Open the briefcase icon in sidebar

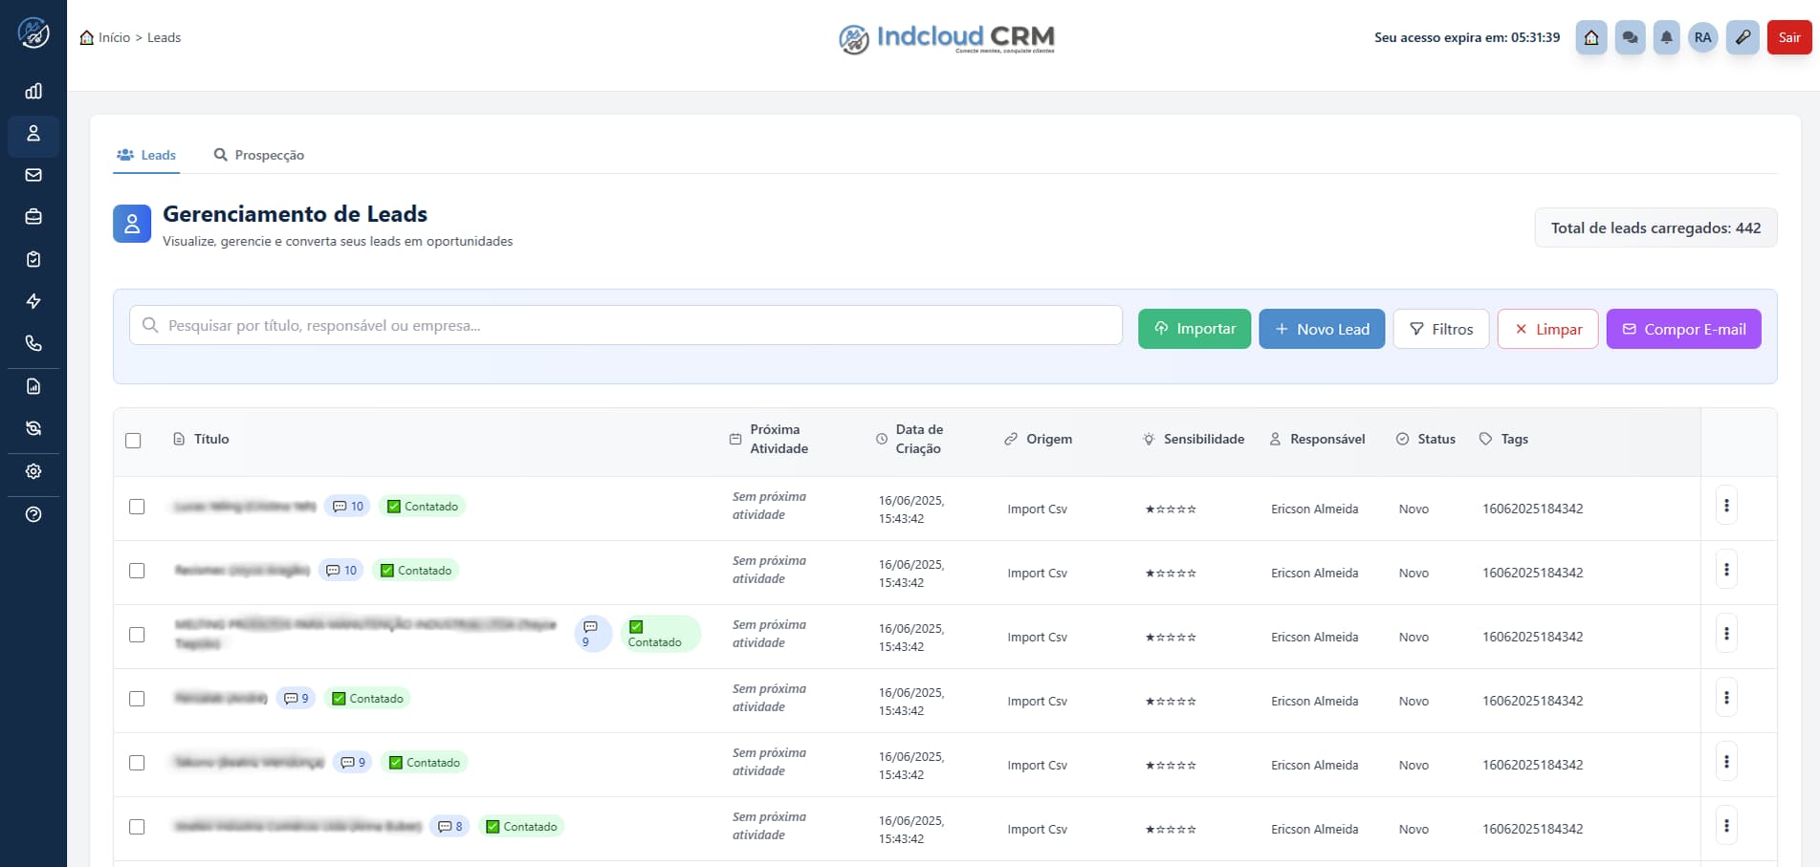[x=33, y=217]
